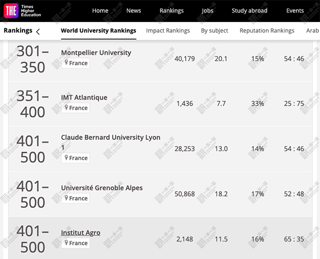The height and width of the screenshot is (259, 320).
Task: Open the Home menu item
Action: click(100, 11)
